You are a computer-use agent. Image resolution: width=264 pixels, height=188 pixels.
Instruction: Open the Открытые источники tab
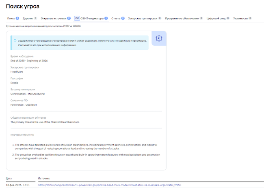56,18
